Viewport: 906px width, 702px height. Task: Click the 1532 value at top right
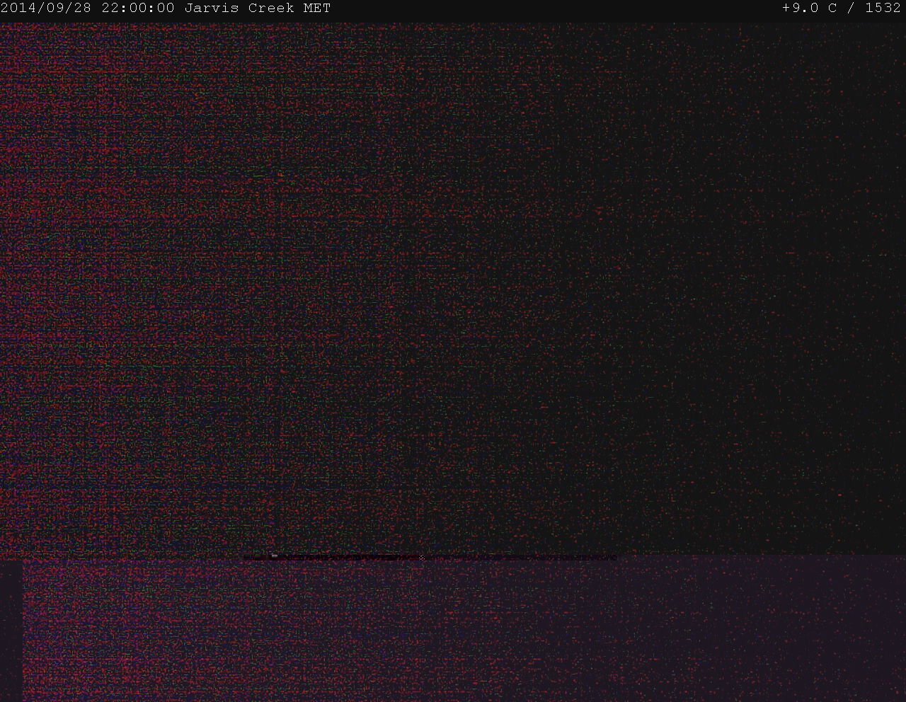point(883,8)
